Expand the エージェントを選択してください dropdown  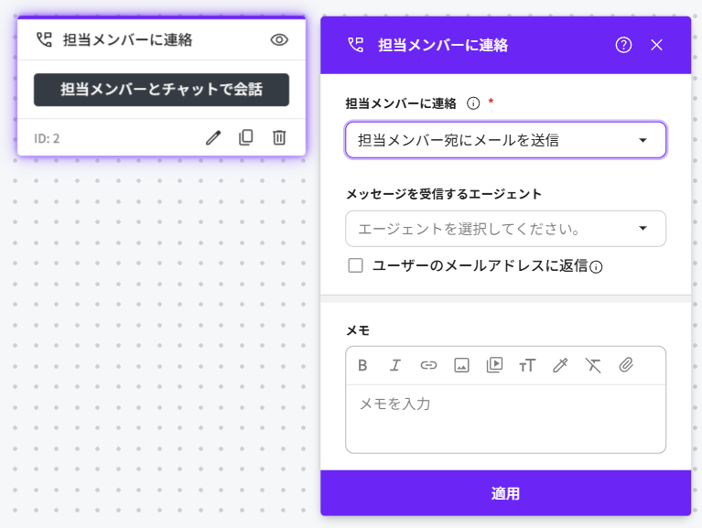pyautogui.click(x=505, y=228)
